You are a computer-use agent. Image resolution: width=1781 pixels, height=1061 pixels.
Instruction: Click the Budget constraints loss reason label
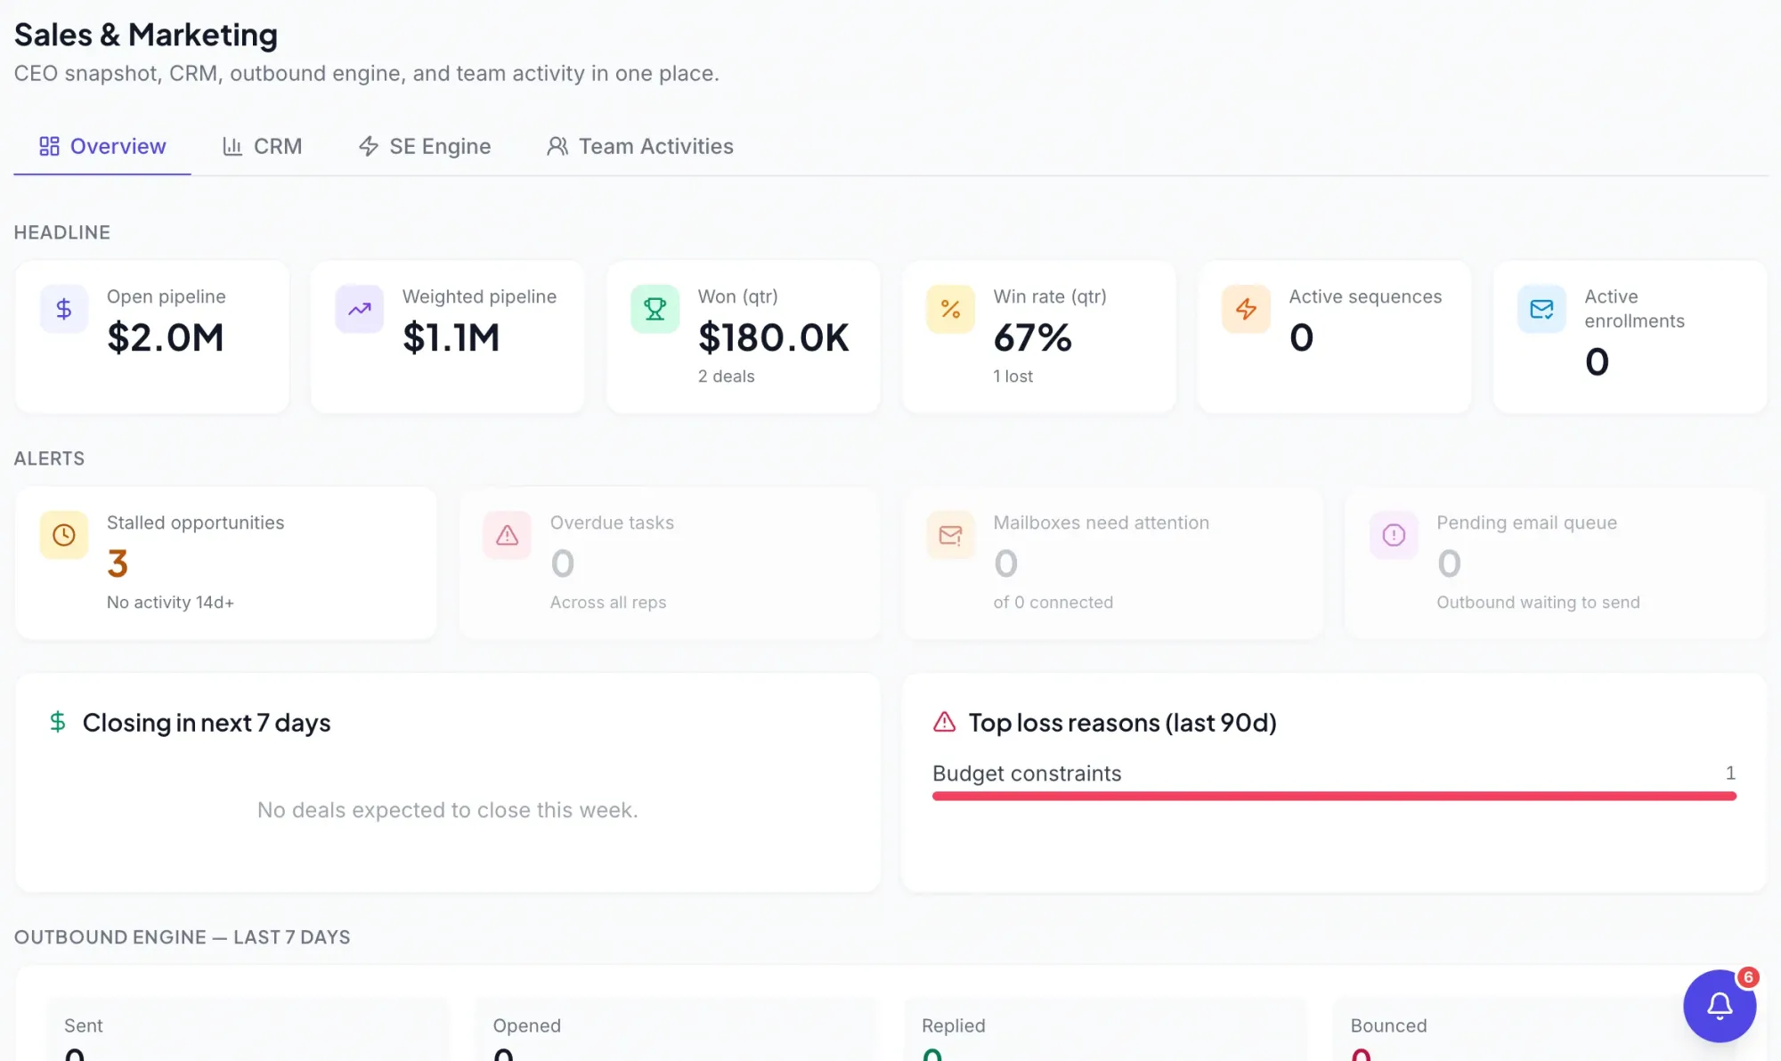tap(1027, 773)
